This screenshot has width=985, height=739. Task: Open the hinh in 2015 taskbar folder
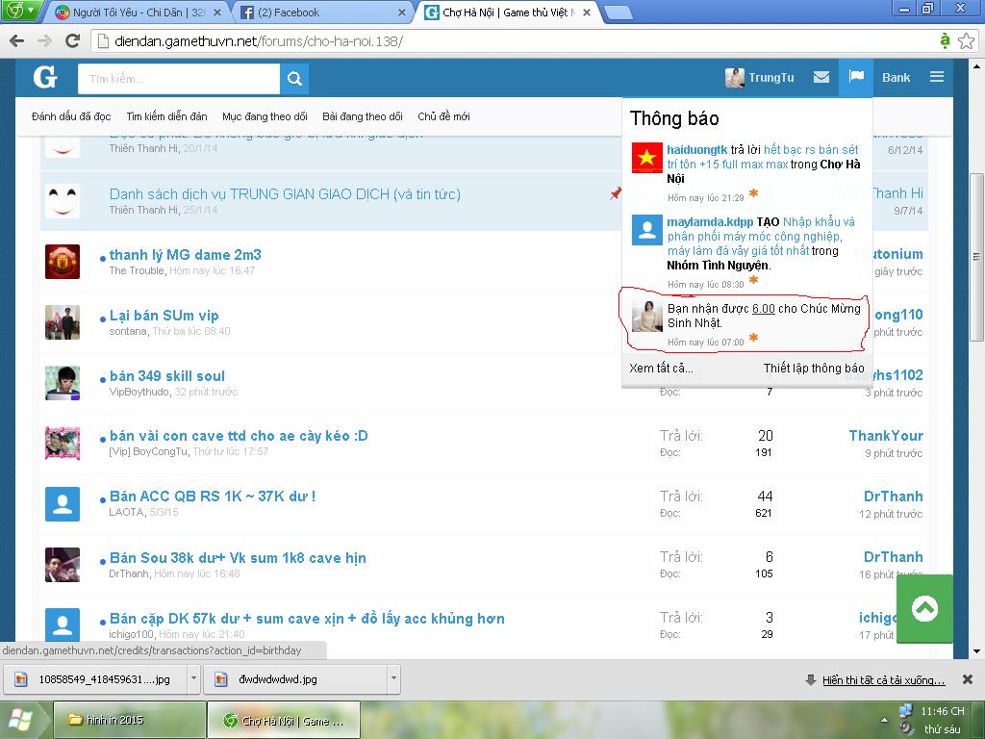point(130,720)
